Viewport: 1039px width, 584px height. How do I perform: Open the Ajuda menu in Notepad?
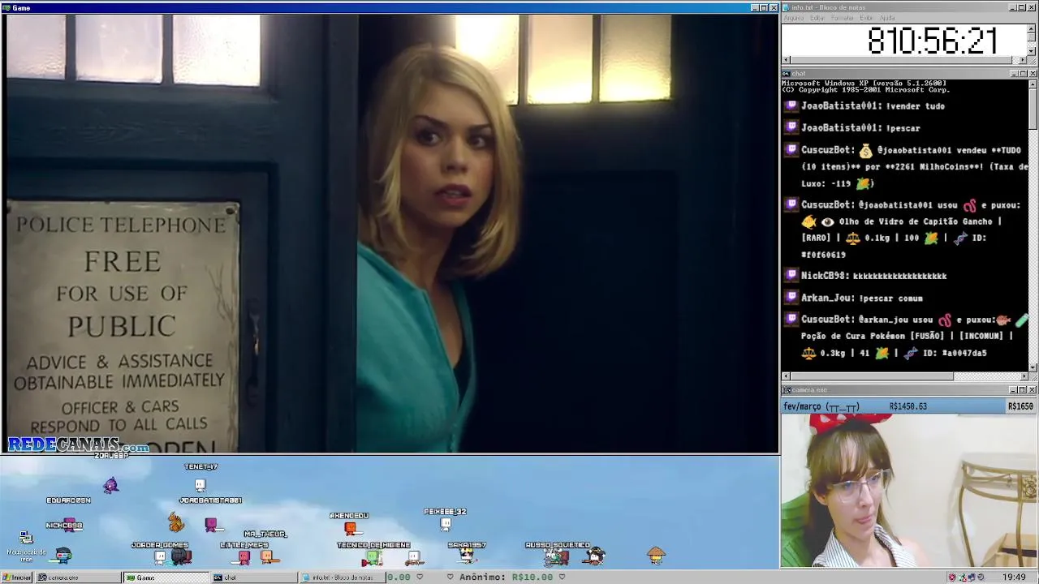pyautogui.click(x=887, y=18)
